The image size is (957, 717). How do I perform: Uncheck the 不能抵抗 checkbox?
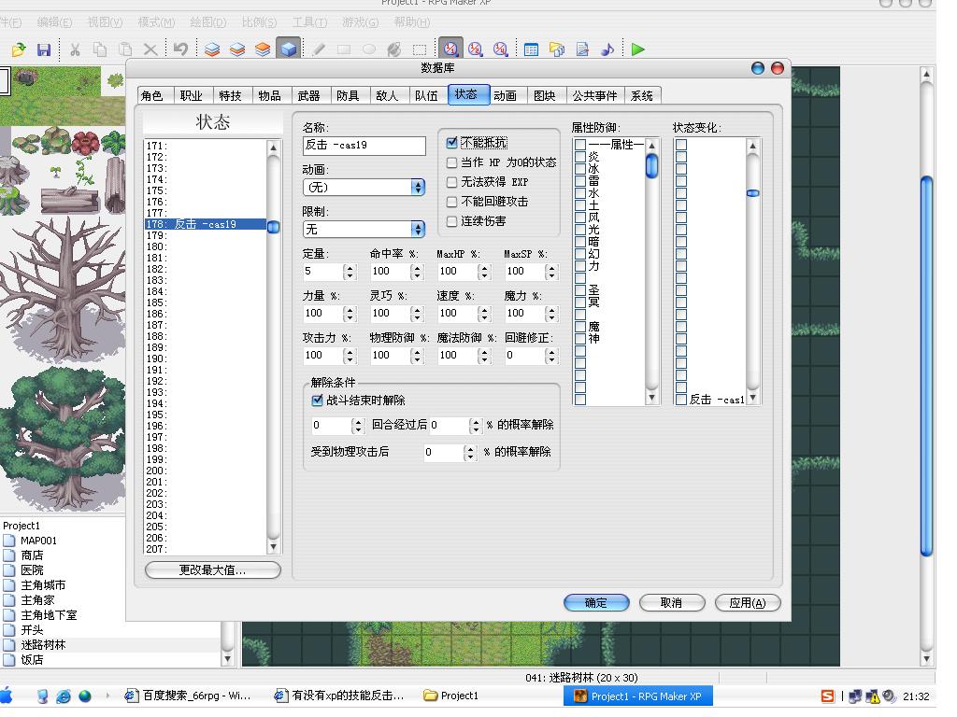pos(451,143)
